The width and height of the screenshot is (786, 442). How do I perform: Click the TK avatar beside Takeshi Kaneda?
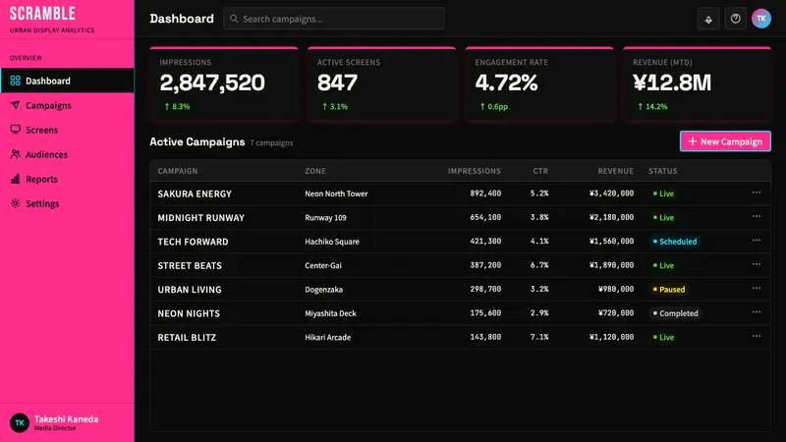point(20,423)
